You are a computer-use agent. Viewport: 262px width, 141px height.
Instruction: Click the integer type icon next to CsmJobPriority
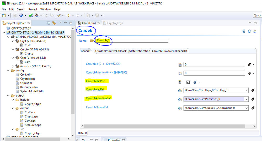(180, 73)
